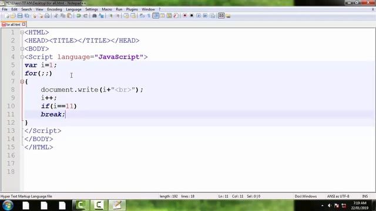Open Find dialog with binoculars icon
The width and height of the screenshot is (376, 211).
94,16
